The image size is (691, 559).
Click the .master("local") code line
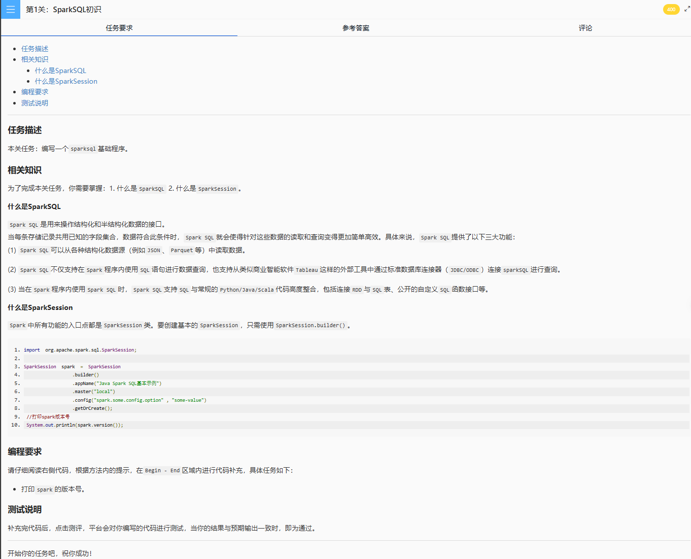click(94, 392)
